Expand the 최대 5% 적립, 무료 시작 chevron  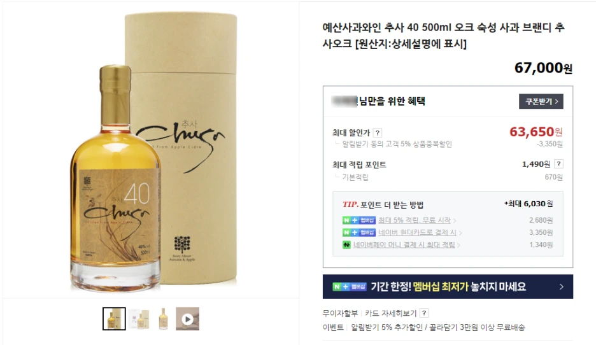[x=455, y=221]
